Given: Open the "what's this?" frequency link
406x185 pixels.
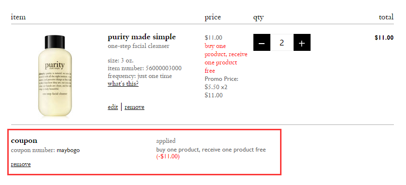Looking at the screenshot, I should (x=123, y=84).
